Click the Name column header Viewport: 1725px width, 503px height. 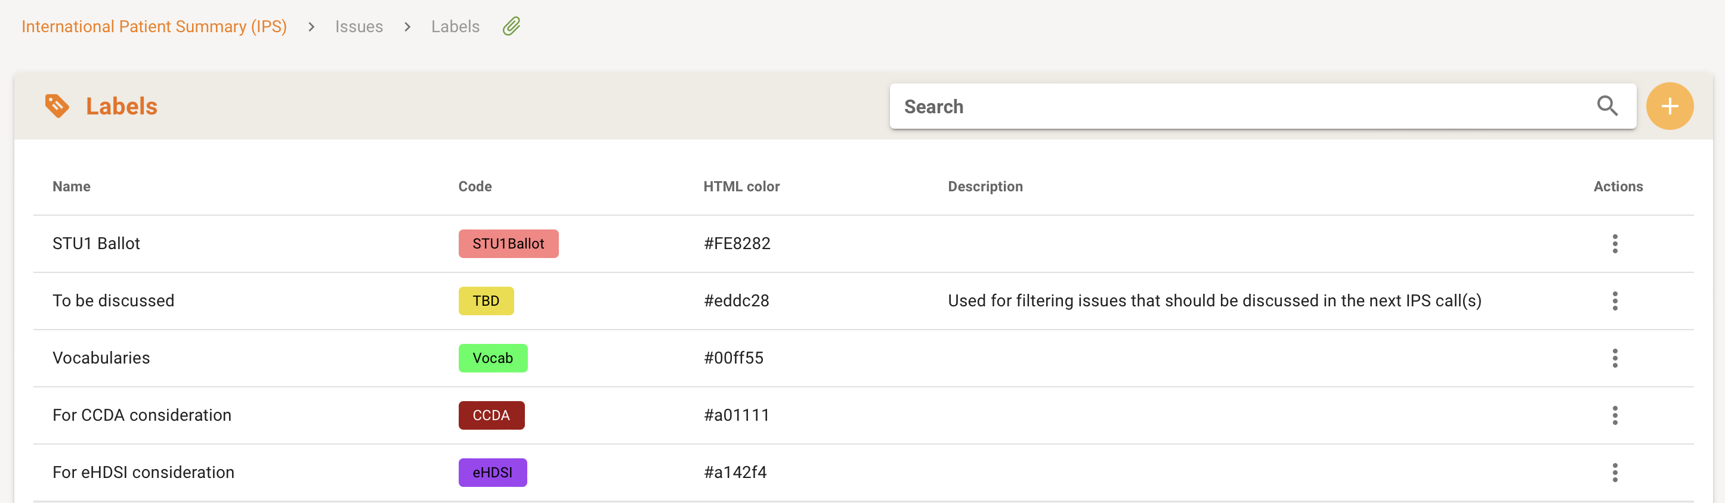[x=72, y=187]
